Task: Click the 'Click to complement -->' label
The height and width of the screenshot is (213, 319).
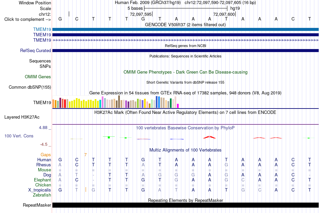Action: click(x=28, y=19)
